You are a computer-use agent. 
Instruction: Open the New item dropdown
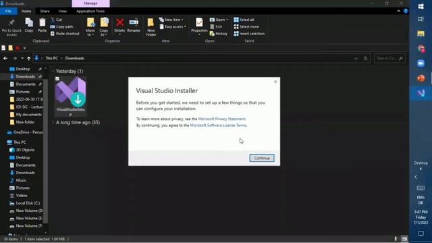click(x=171, y=20)
